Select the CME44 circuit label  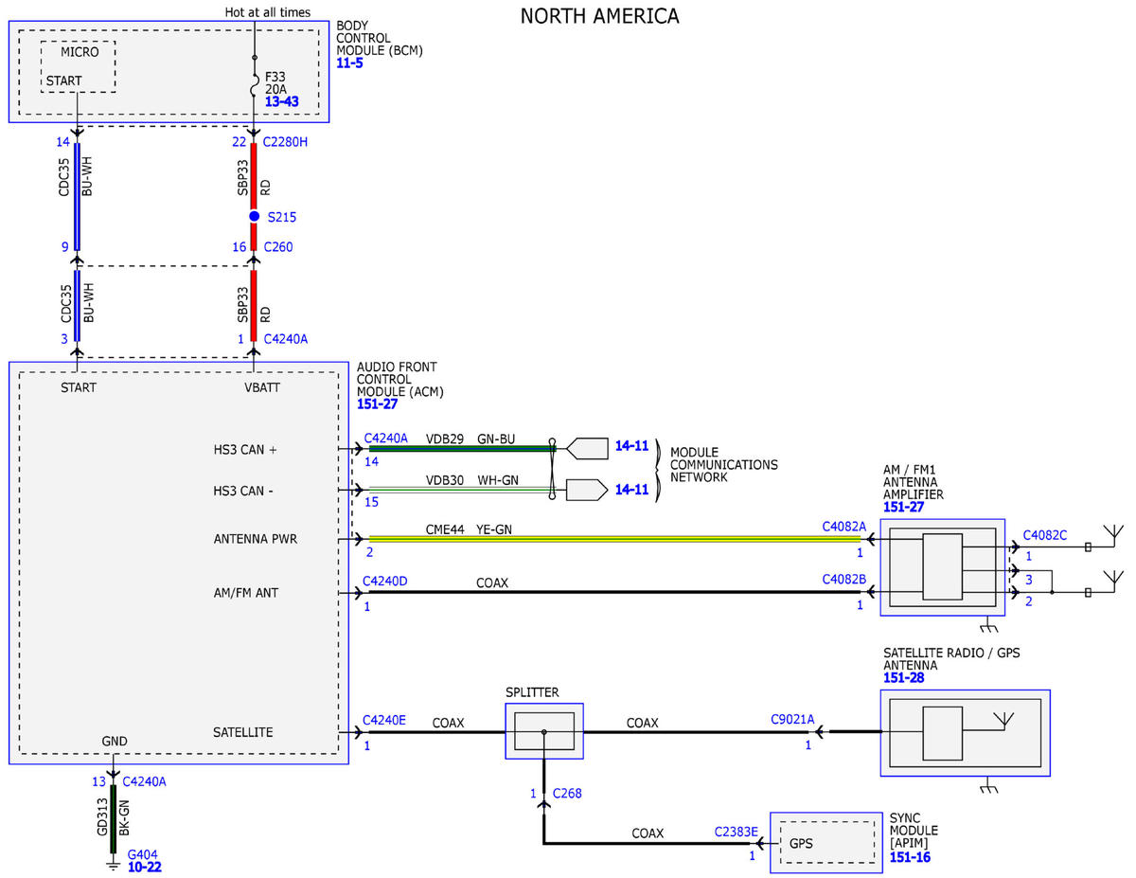445,529
